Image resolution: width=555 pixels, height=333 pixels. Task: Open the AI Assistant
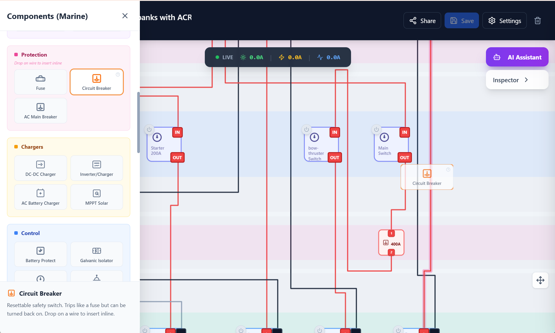tap(517, 57)
